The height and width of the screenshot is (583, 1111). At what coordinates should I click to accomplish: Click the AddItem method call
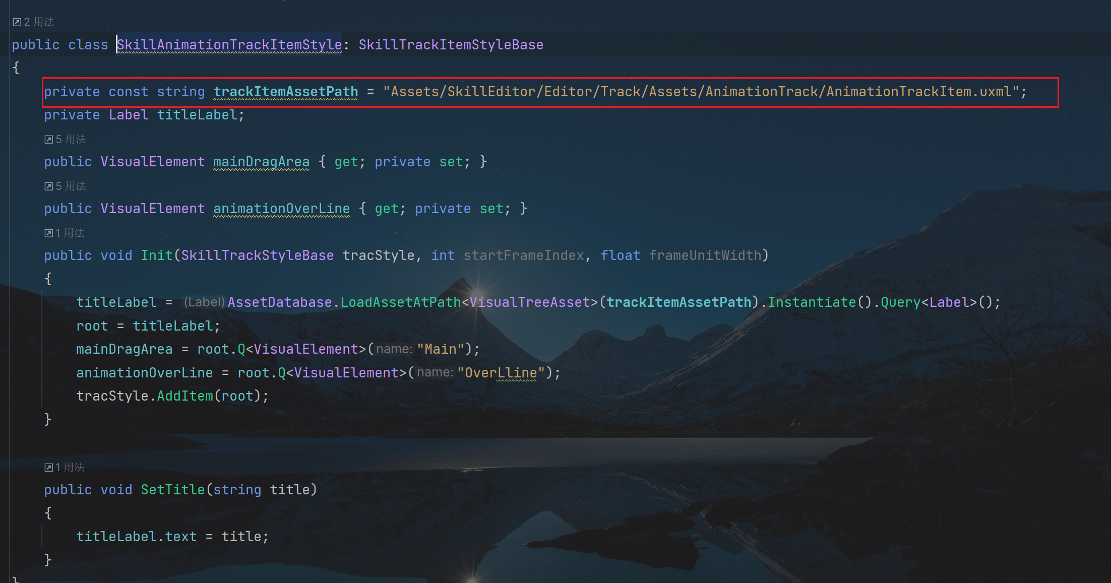185,396
